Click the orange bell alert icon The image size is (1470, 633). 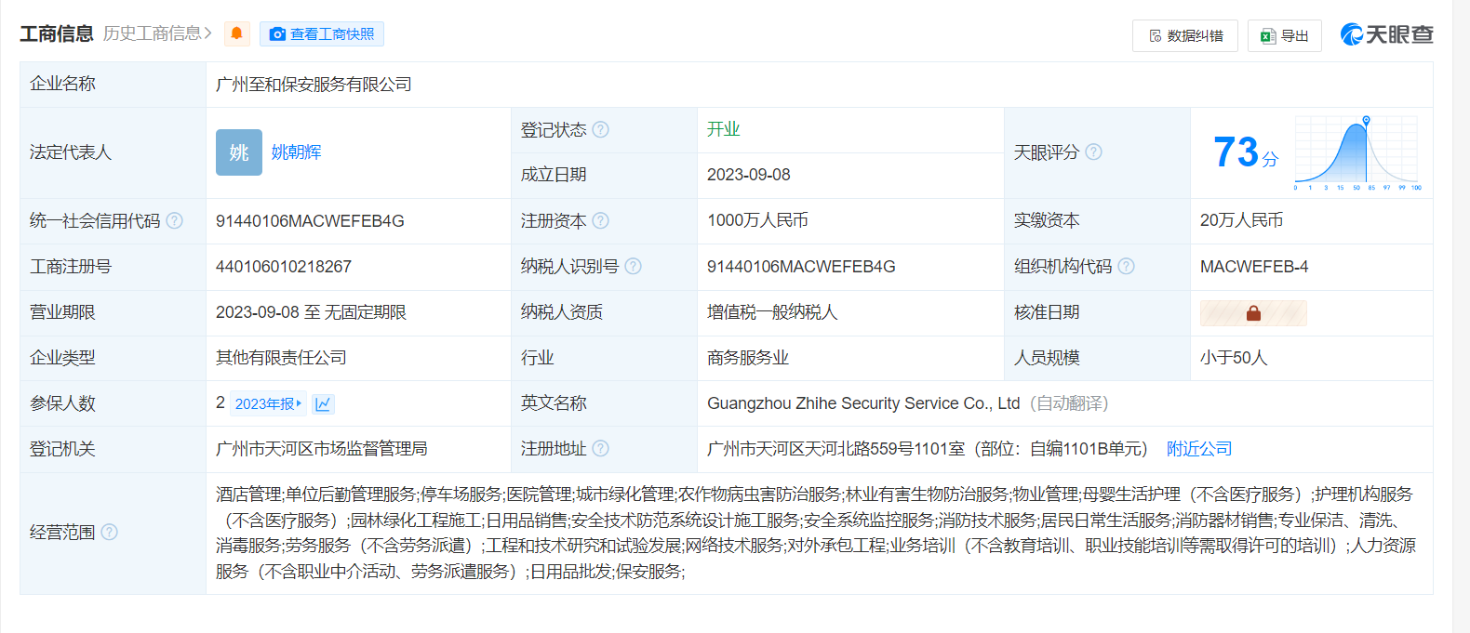coord(237,34)
